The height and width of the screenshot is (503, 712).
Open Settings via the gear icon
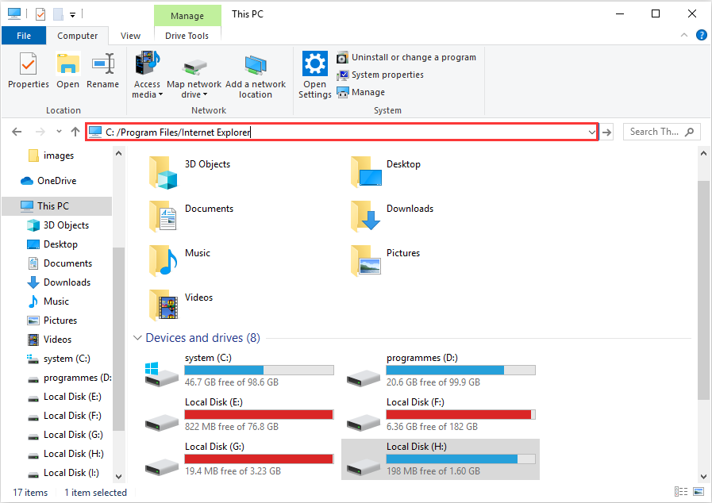pos(314,63)
